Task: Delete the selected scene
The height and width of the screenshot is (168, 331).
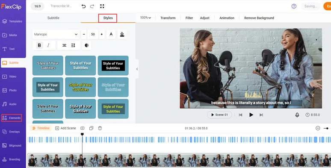Action: [100, 128]
